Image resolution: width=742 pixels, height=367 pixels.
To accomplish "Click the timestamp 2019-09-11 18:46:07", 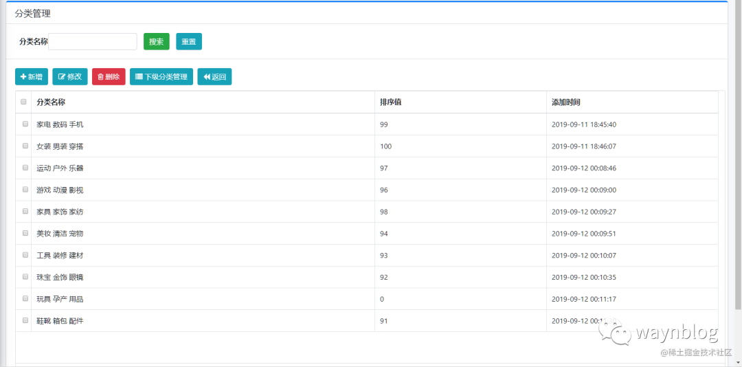I will point(584,146).
